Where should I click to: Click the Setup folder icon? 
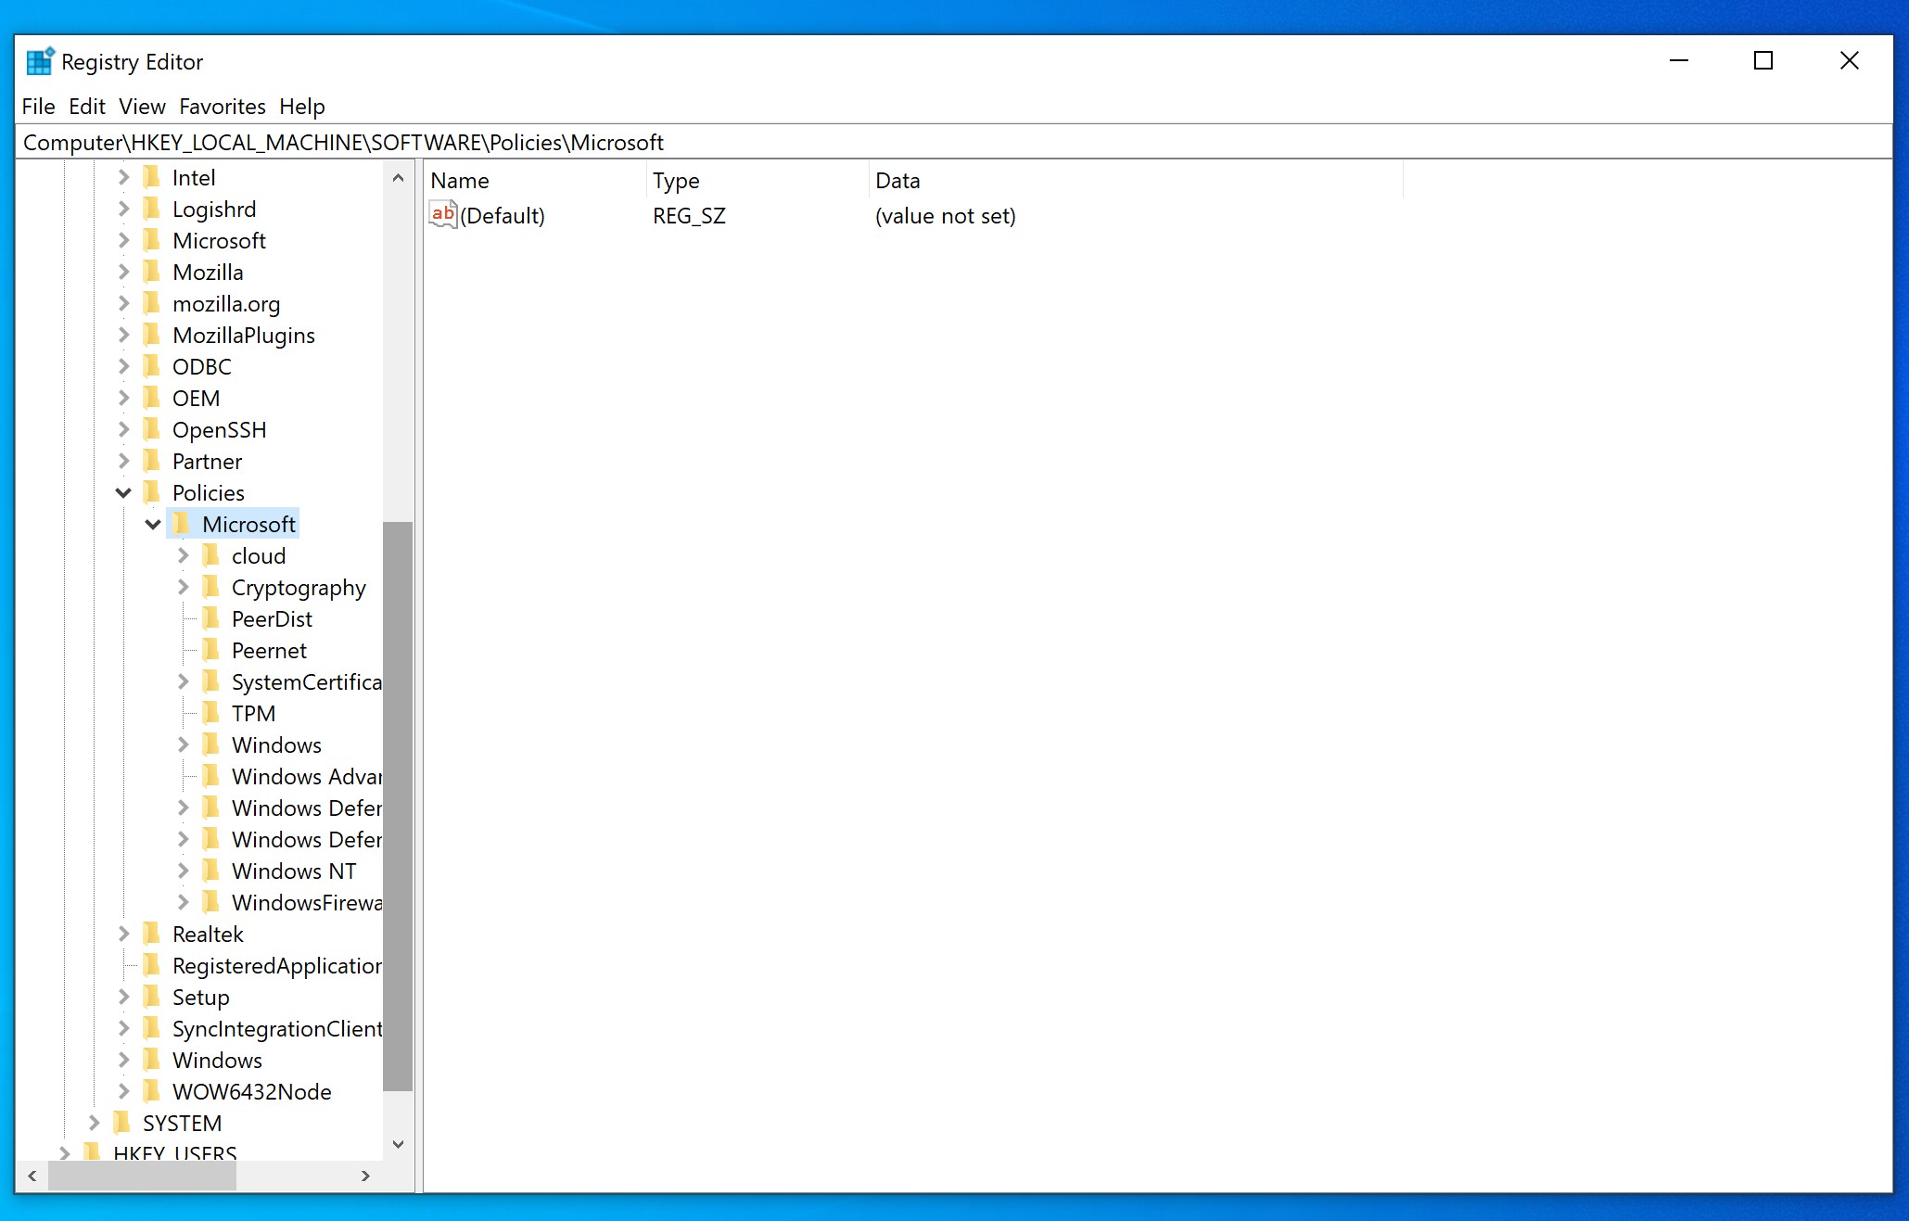click(152, 997)
